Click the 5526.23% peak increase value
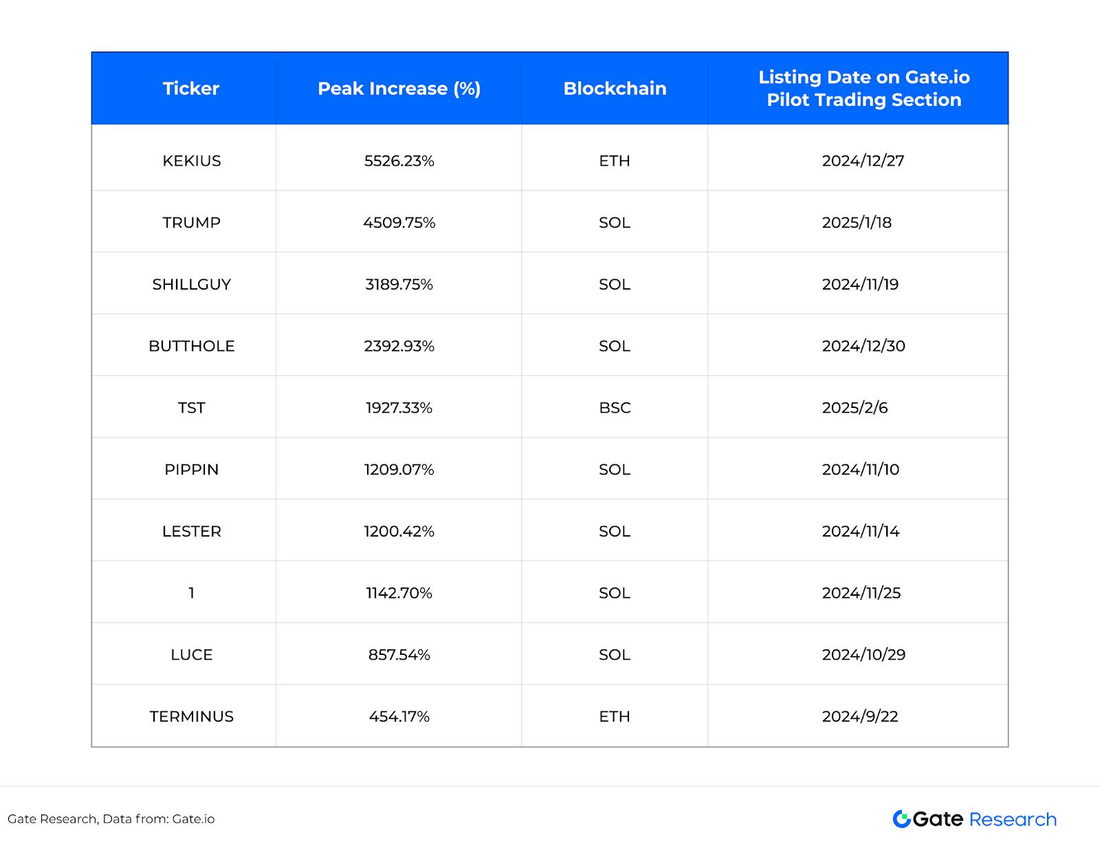The width and height of the screenshot is (1100, 853). pyautogui.click(x=399, y=161)
